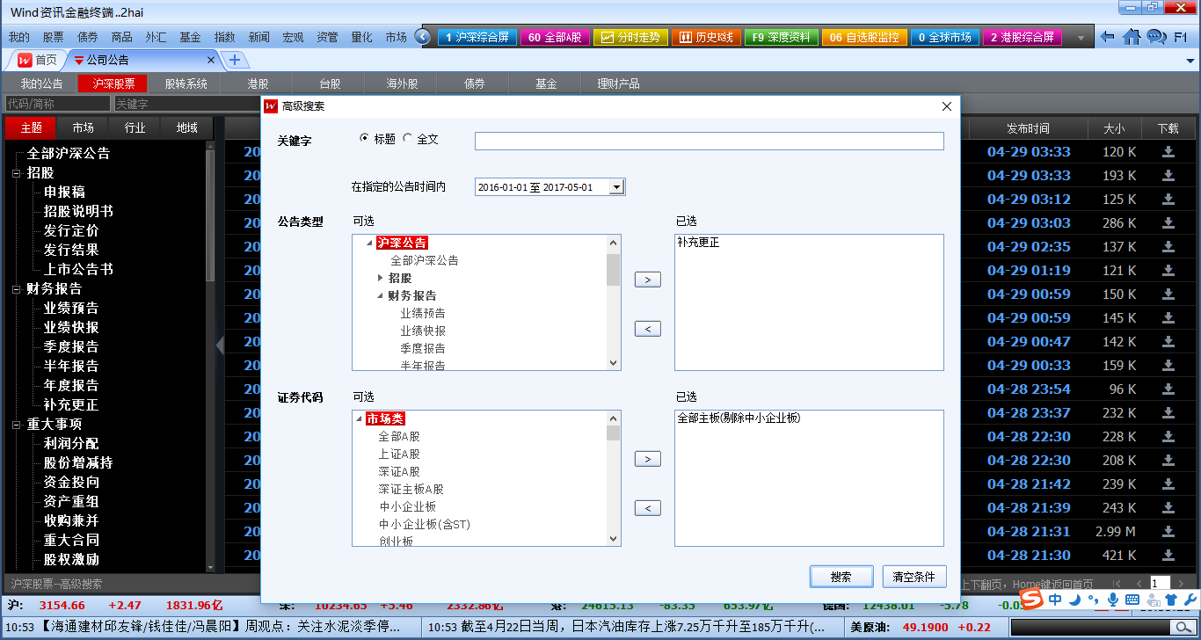Toggle Sogou Chinese/English mode 中 icon
Viewport: 1201px width, 640px height.
1055,599
